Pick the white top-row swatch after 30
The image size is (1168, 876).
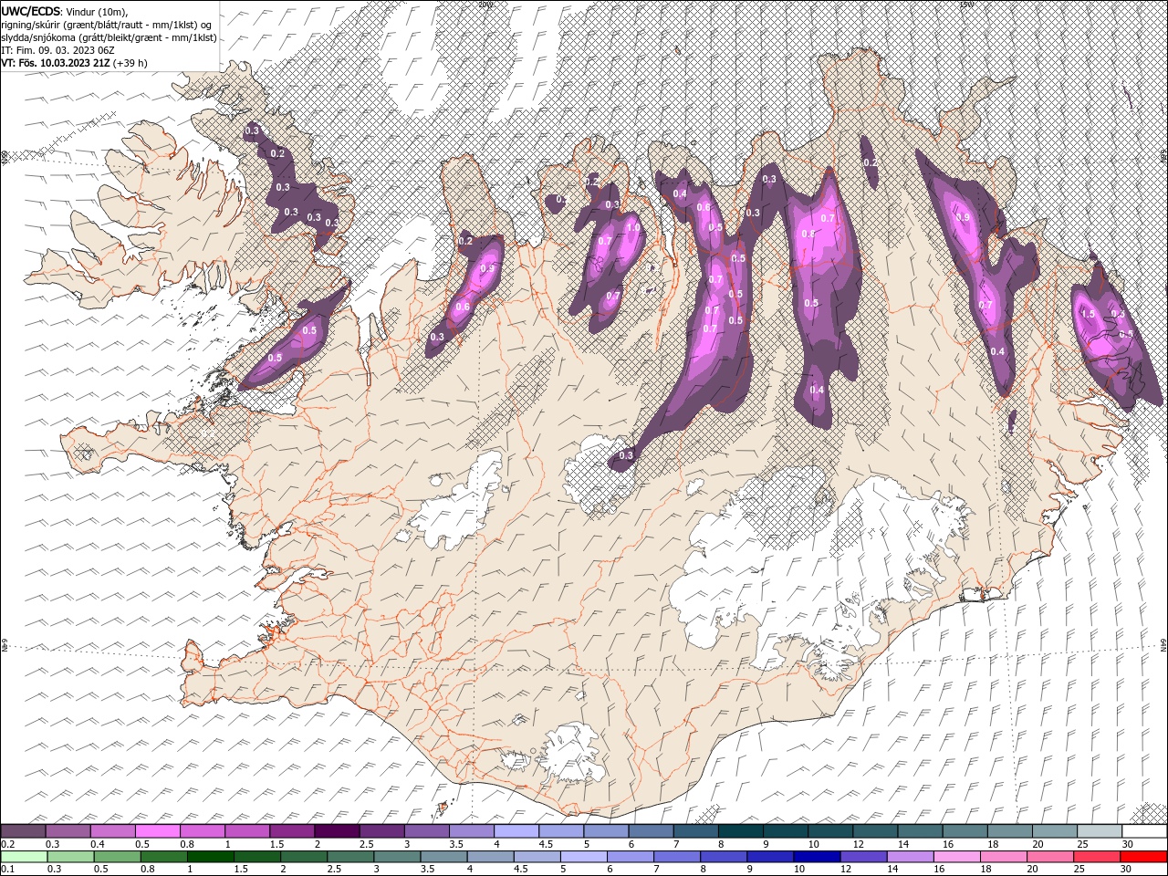1144,831
